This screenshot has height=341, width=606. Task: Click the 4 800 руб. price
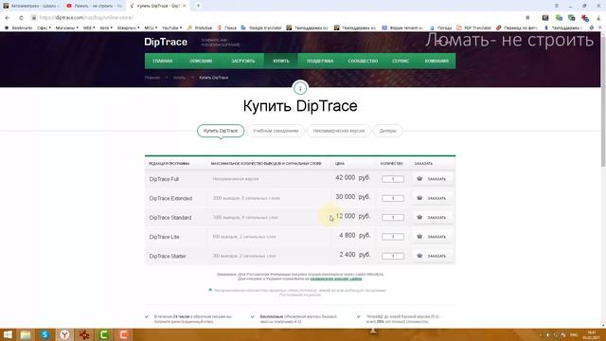click(354, 235)
